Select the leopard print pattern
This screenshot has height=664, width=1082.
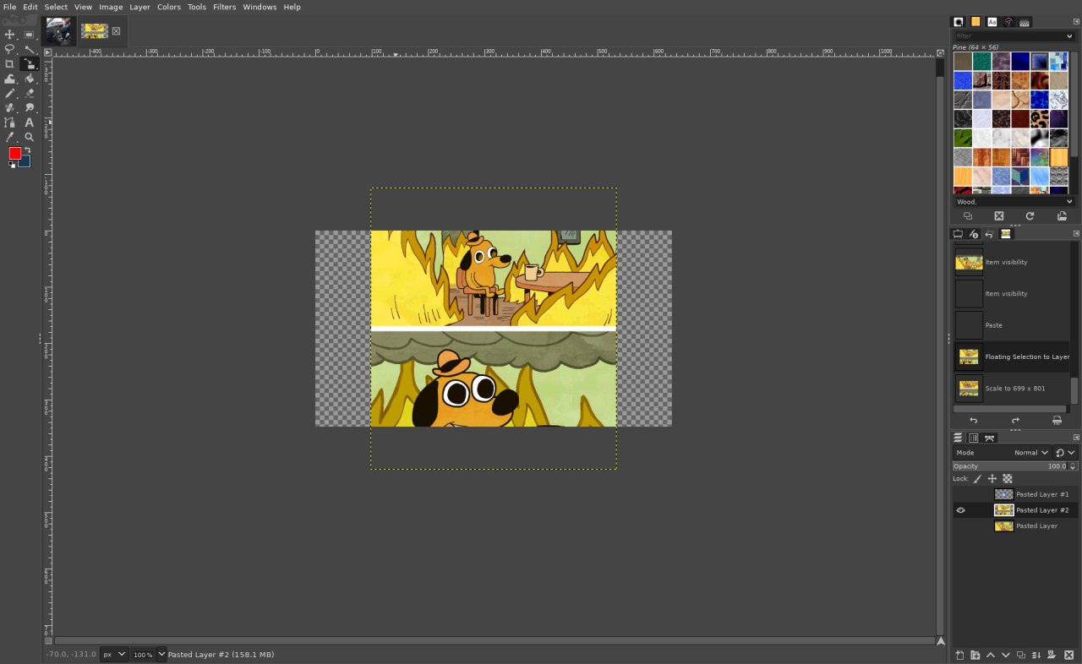(x=1040, y=119)
